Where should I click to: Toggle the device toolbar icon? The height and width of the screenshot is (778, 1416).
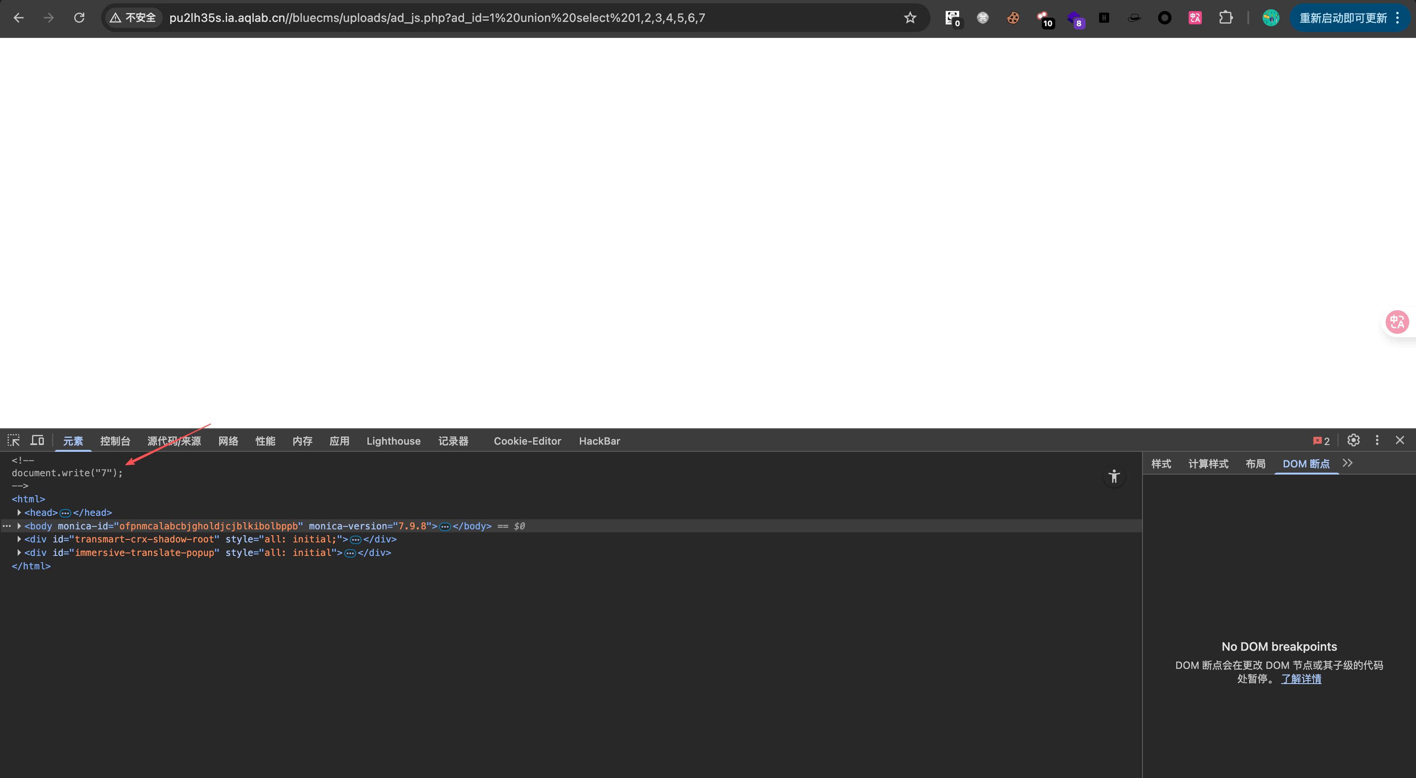[x=38, y=440]
